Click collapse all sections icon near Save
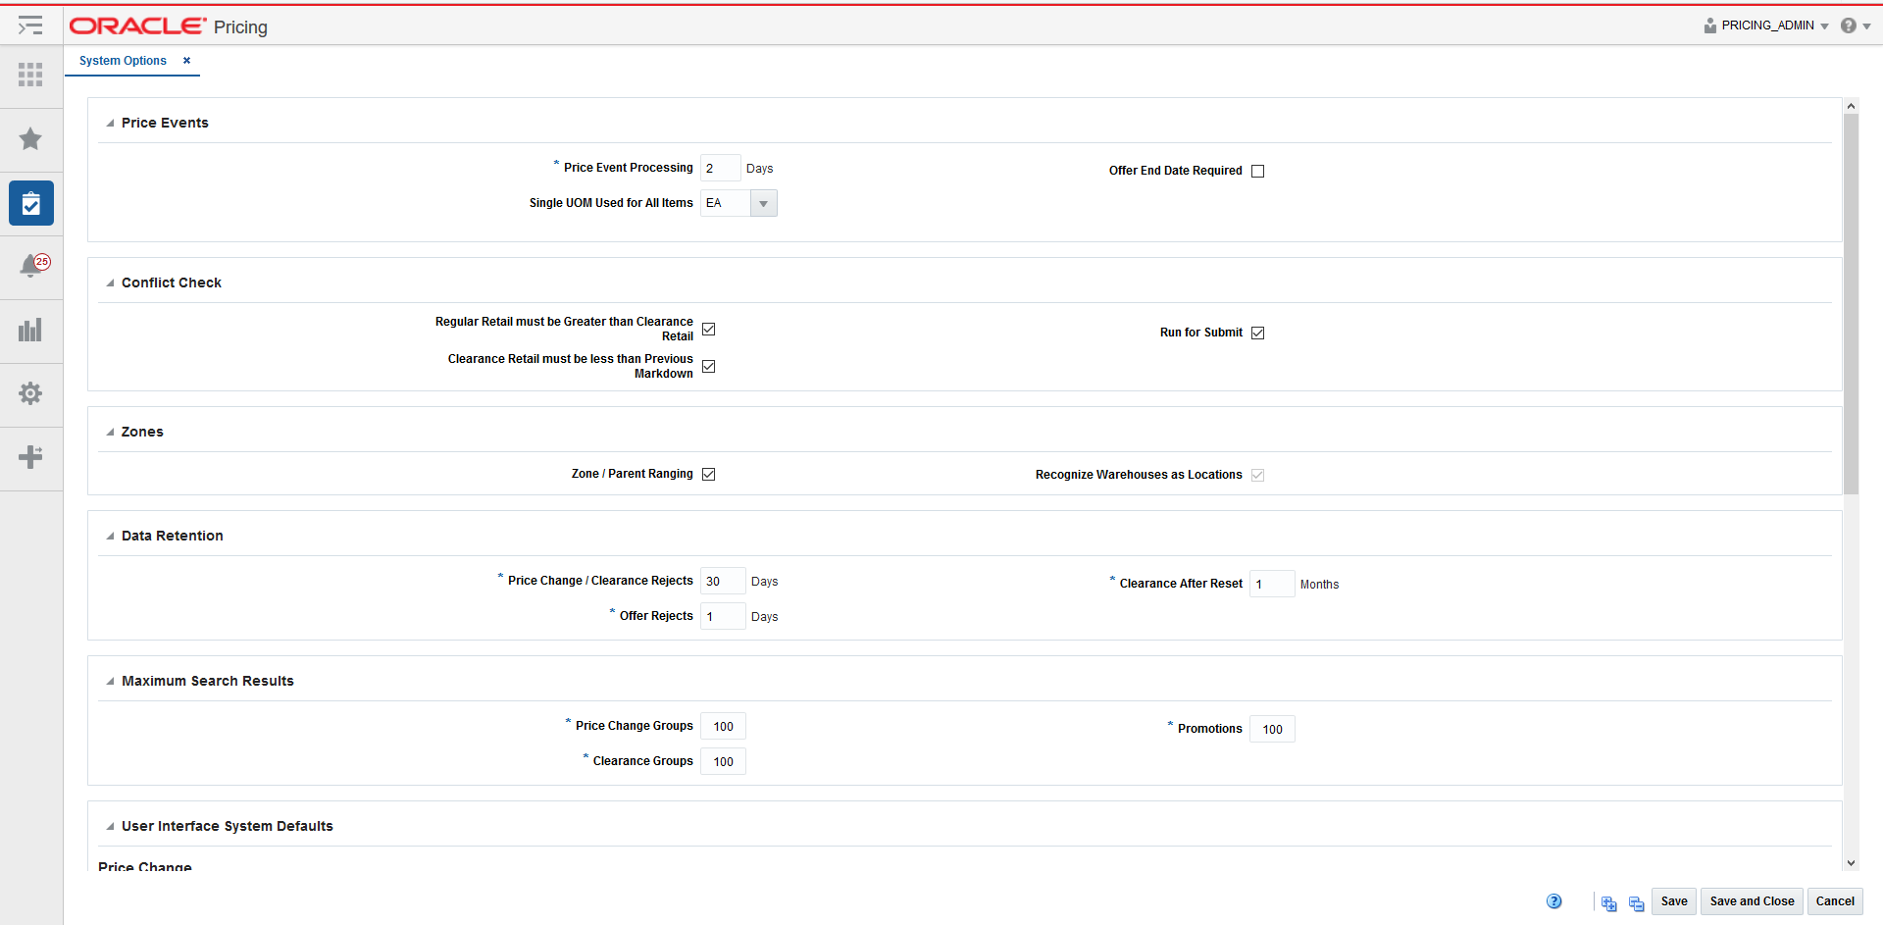Screen dimensions: 1883x925 [1637, 903]
